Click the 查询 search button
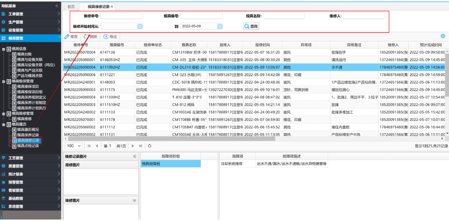 pyautogui.click(x=251, y=26)
